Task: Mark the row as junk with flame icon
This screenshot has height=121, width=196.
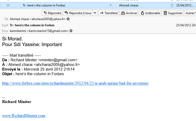Action: tap(172, 5)
